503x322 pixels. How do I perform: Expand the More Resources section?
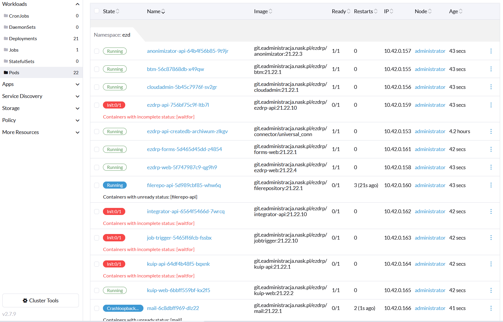(x=77, y=132)
